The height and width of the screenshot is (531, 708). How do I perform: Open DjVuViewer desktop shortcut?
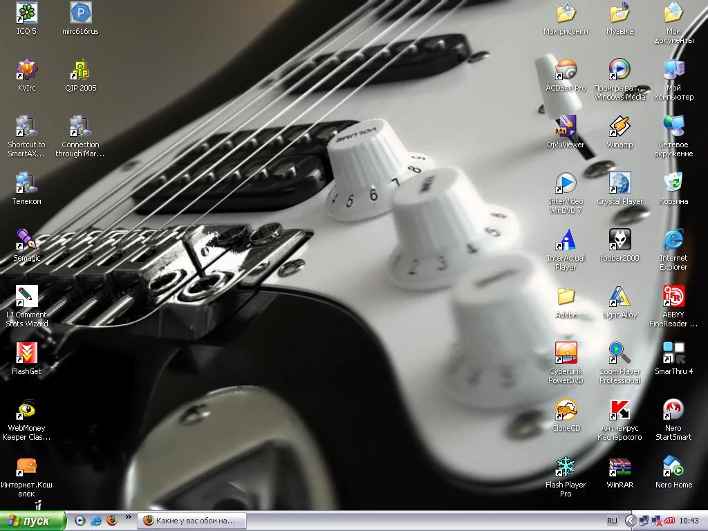click(x=566, y=127)
